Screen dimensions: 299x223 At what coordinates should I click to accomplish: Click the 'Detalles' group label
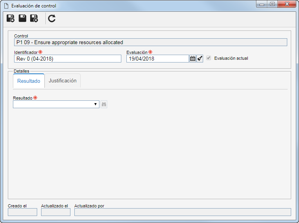[x=22, y=71]
